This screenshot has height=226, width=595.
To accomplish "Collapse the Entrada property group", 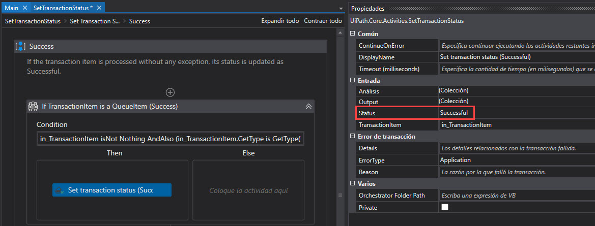I will pos(353,81).
